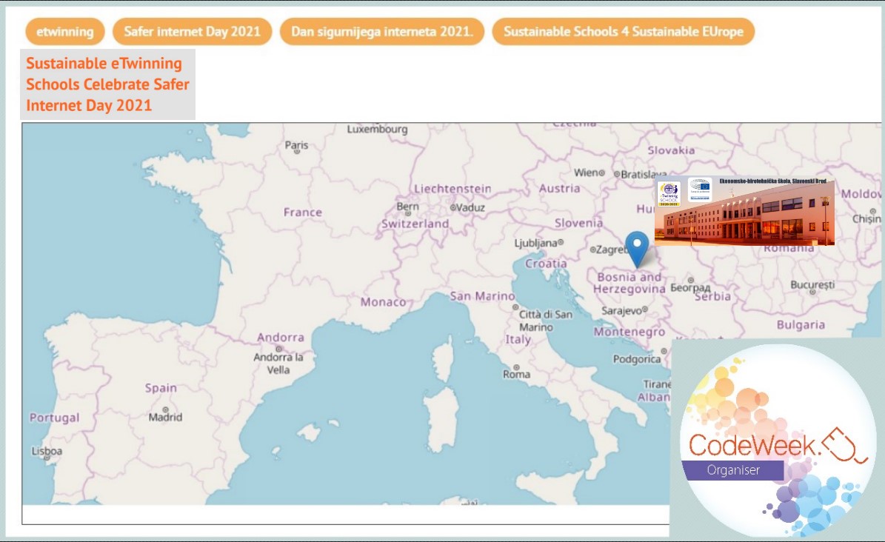
Task: Open the etwinning tag
Action: 65,32
